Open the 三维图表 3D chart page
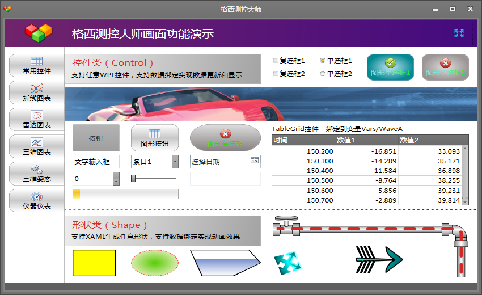This screenshot has height=295, width=482. click(37, 146)
